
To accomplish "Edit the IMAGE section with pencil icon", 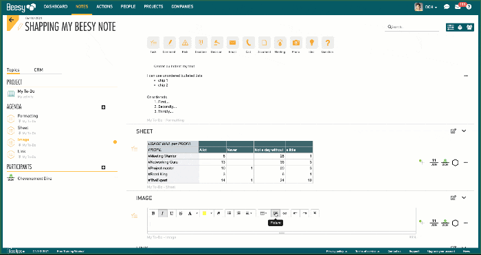I will (x=453, y=198).
